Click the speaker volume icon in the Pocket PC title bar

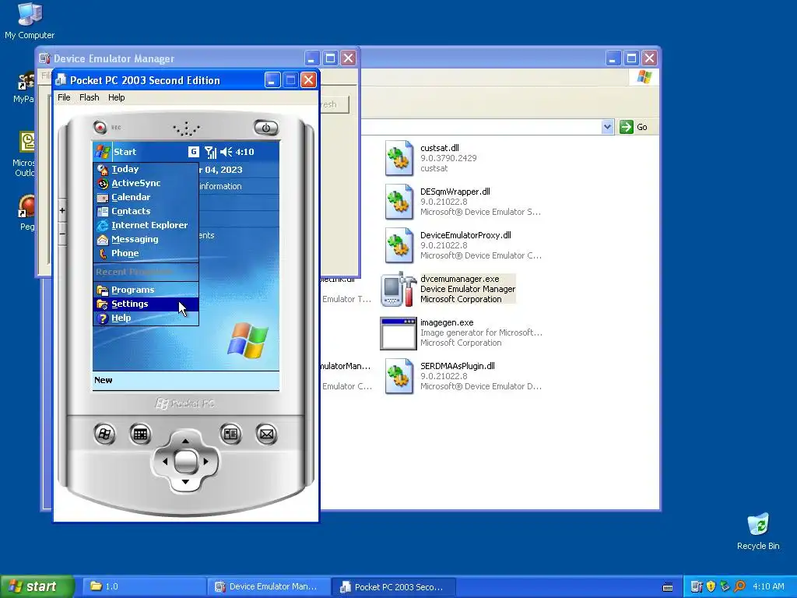coord(226,152)
